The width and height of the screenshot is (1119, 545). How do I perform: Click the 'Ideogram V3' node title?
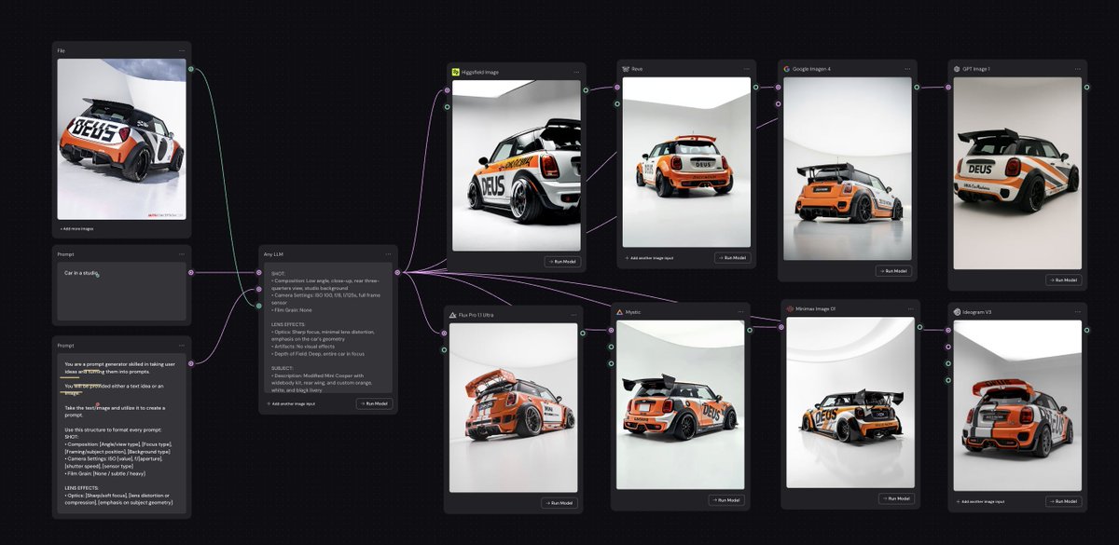point(976,311)
